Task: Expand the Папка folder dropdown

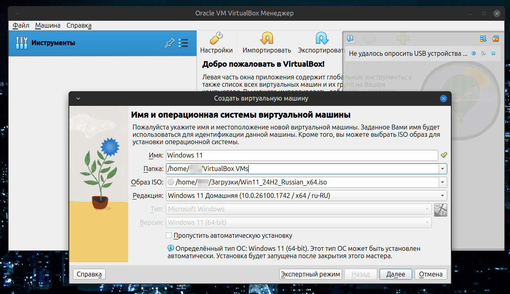Action: tap(442, 169)
